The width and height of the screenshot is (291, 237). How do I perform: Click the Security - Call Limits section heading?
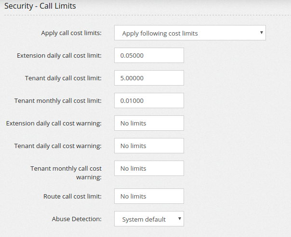coord(40,7)
